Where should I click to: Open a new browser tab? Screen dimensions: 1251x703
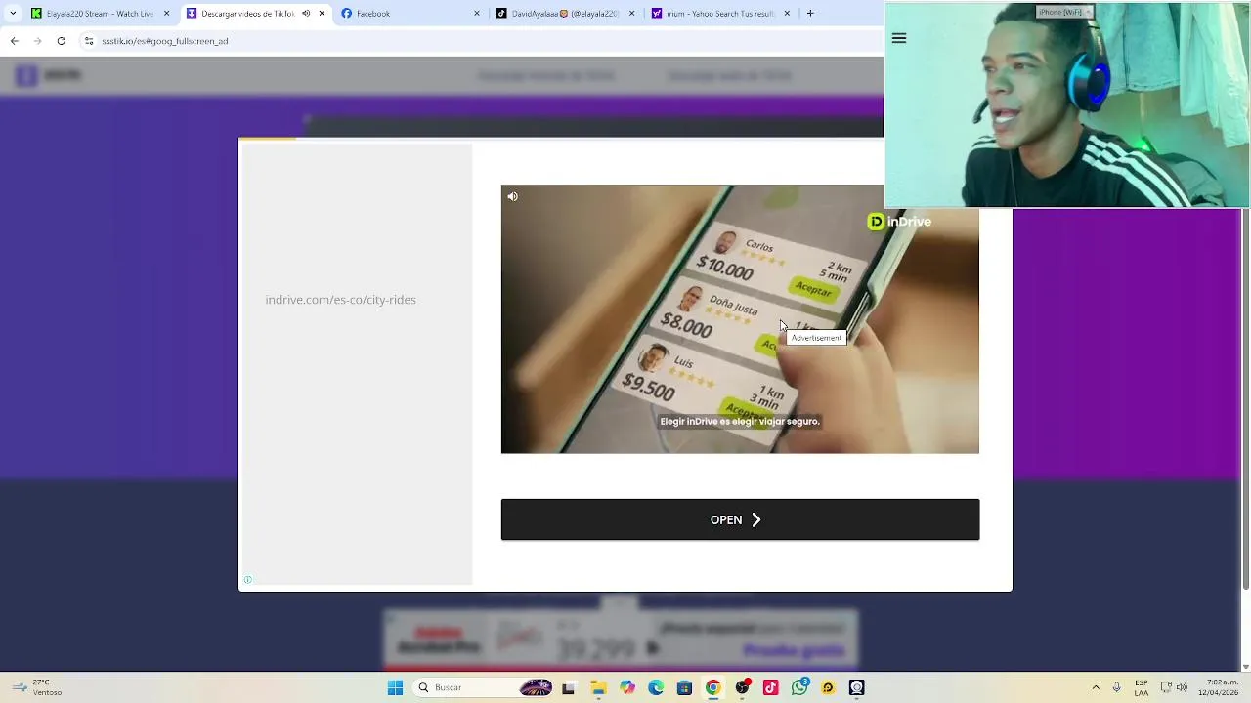[810, 14]
